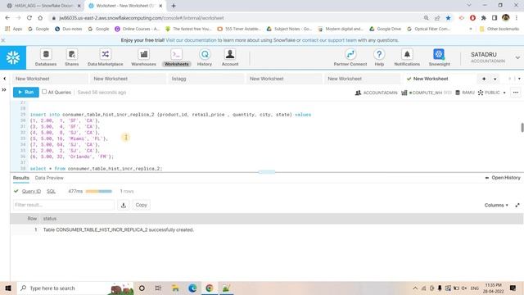Open the History page
The height and width of the screenshot is (295, 524).
[x=204, y=57]
